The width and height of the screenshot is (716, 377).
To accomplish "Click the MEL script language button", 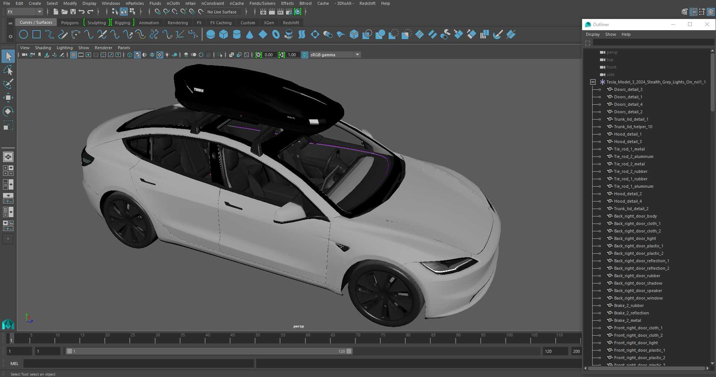I will [14, 364].
